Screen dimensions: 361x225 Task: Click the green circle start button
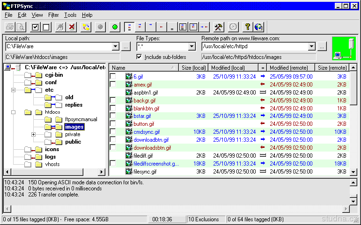point(115,27)
